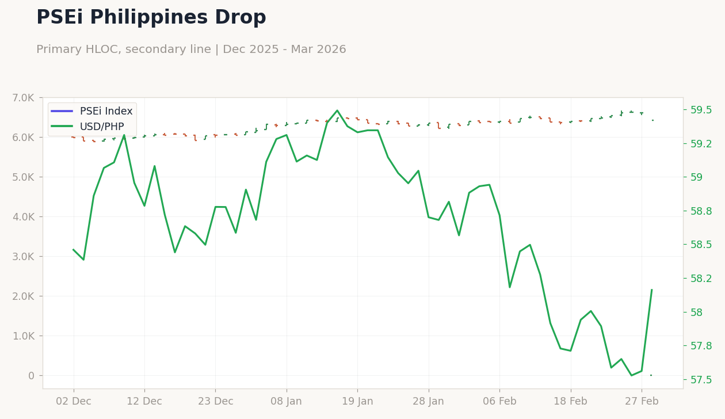Click the 27 Feb date label
Image resolution: width=725 pixels, height=419 pixels.
coord(642,402)
